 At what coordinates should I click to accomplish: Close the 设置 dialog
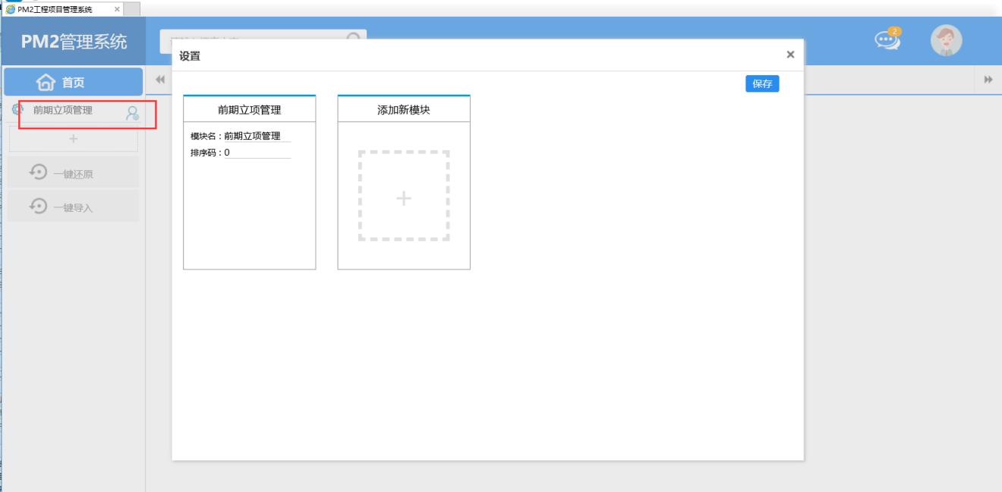click(x=790, y=55)
